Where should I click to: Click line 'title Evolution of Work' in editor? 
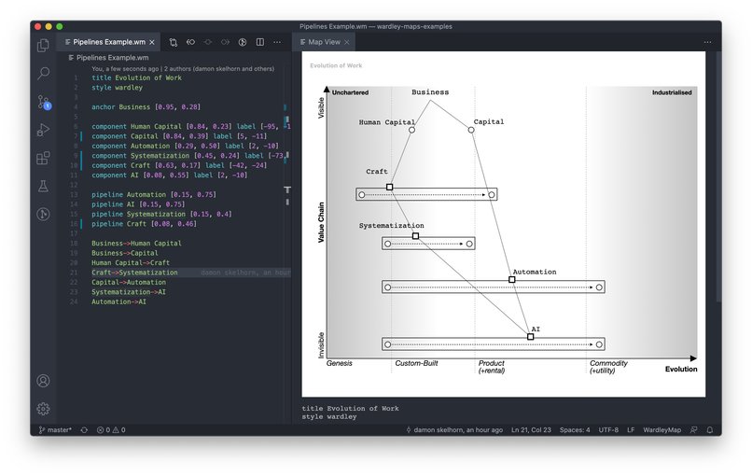point(136,77)
